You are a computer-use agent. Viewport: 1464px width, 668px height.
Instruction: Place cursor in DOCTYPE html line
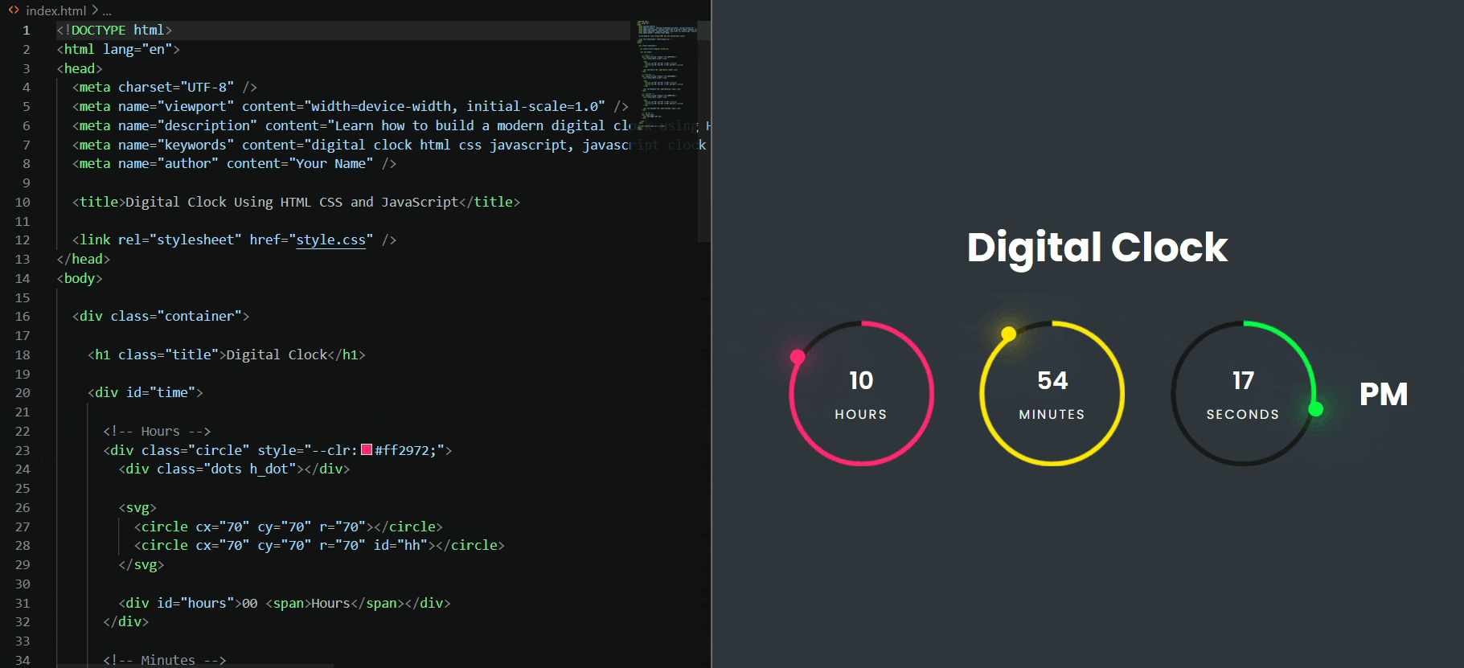(x=114, y=30)
